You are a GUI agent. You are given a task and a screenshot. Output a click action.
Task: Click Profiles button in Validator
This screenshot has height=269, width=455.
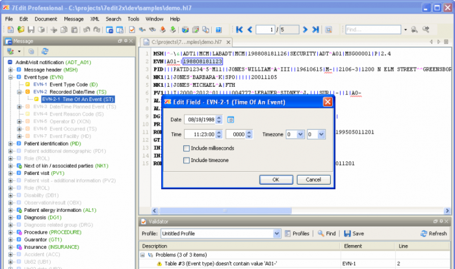(297, 233)
